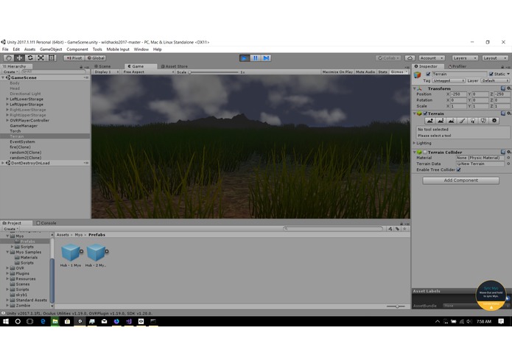The height and width of the screenshot is (364, 512).
Task: Open the Gizmos button
Action: click(399, 71)
